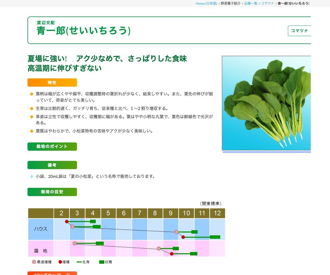This screenshot has height=275, width=330.
Task: Click the ハウス row label in the chart
Action: click(41, 229)
